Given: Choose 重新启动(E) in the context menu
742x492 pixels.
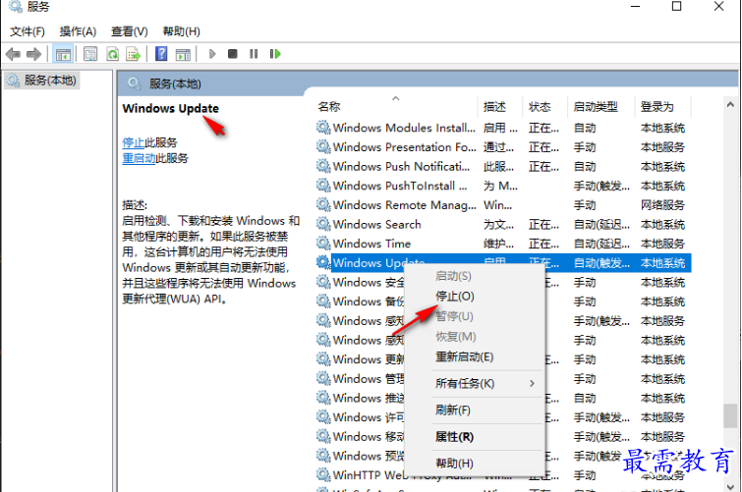Looking at the screenshot, I should click(x=465, y=356).
